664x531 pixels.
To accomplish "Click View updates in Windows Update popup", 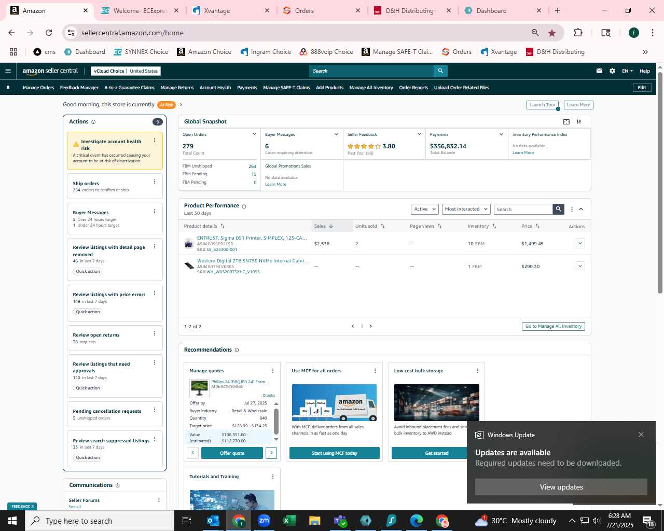I will (561, 487).
